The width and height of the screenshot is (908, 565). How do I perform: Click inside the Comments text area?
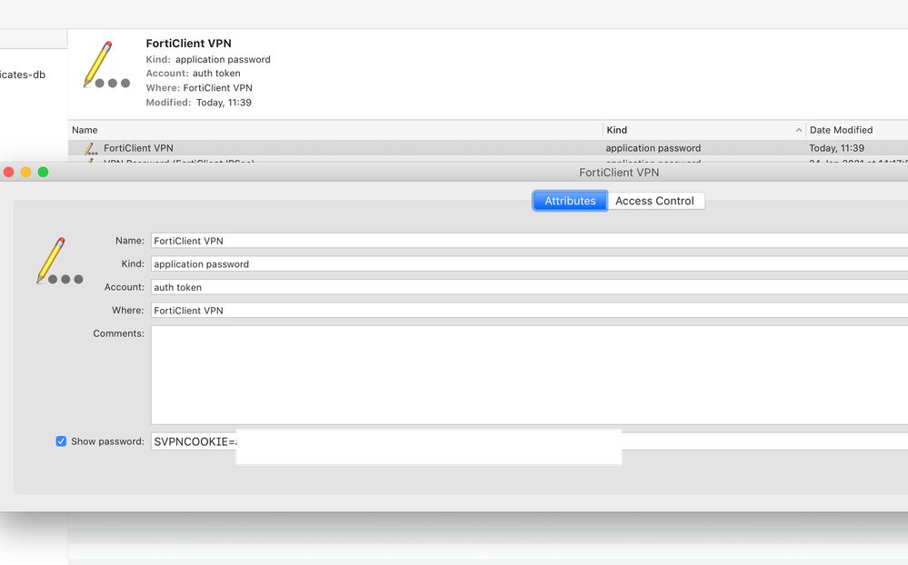tap(529, 374)
